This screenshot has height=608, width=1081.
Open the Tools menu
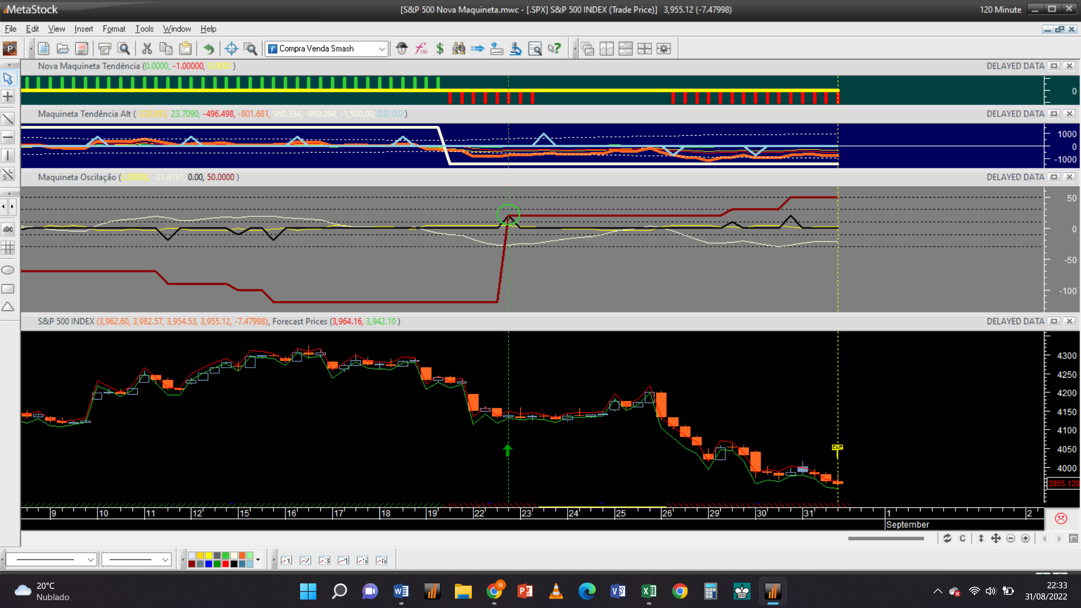coord(144,29)
